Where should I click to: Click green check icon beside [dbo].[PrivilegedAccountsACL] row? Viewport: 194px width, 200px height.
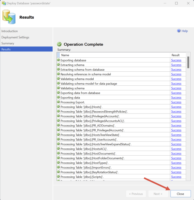click(x=58, y=121)
